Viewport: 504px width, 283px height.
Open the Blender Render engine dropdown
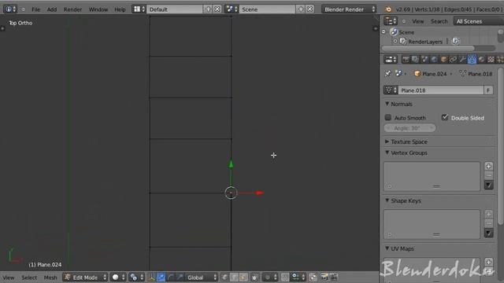[x=349, y=9]
